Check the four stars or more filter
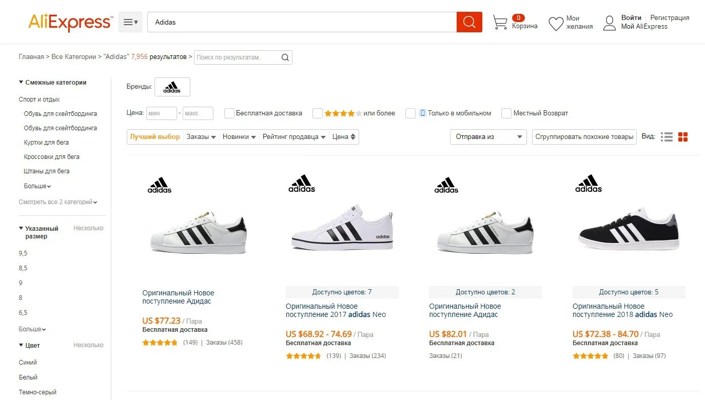705x400 pixels. click(318, 113)
